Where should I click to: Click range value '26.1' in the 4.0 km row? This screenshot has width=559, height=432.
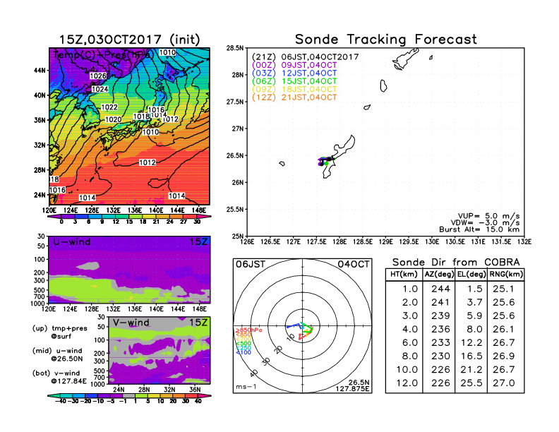(504, 330)
